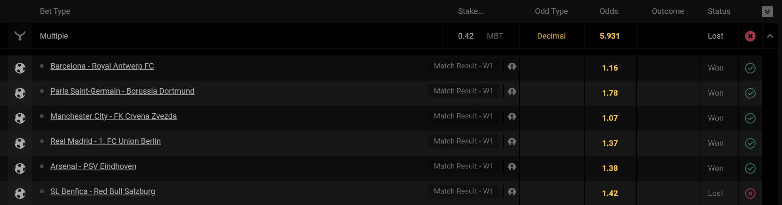Click the green won checkmark for Barcelona
This screenshot has height=205, width=782.
tap(750, 68)
